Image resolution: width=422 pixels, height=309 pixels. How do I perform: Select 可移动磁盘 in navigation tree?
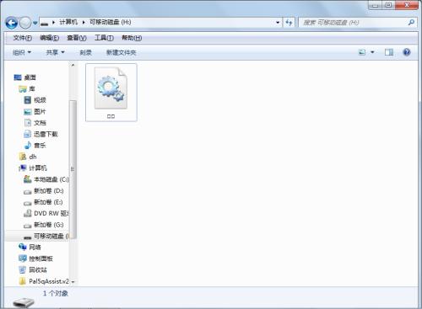tap(51, 236)
